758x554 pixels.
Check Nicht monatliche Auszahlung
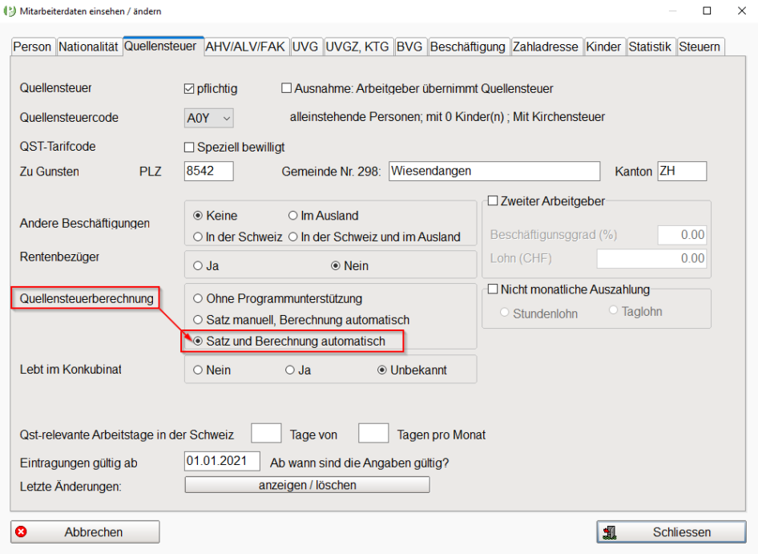(493, 289)
